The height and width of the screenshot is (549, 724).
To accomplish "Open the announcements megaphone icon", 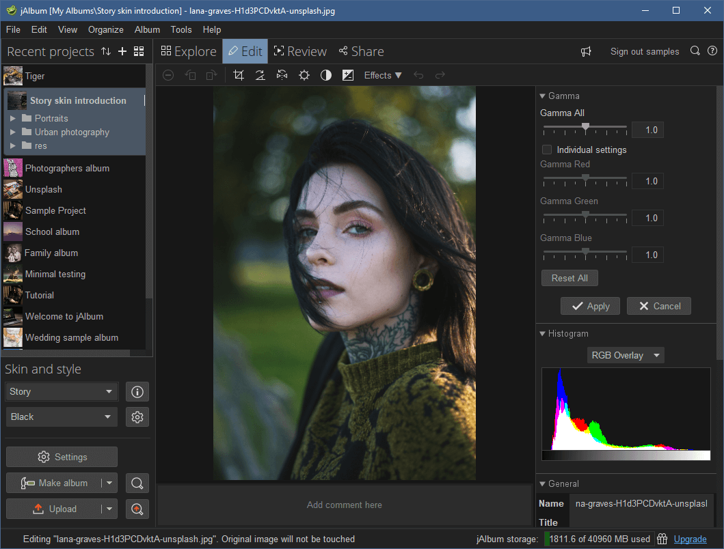I will pos(586,51).
